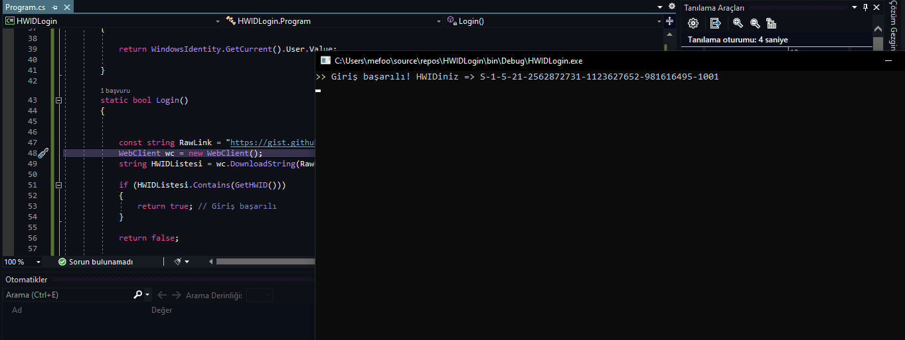Screen dimensions: 905x340
Task: Click 'WebClient wc' on line 48
Action: click(147, 153)
